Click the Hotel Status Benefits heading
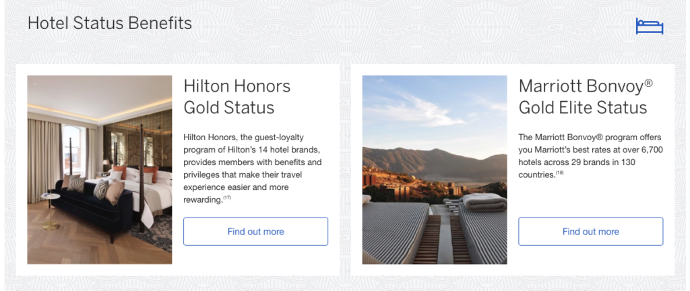 click(110, 24)
